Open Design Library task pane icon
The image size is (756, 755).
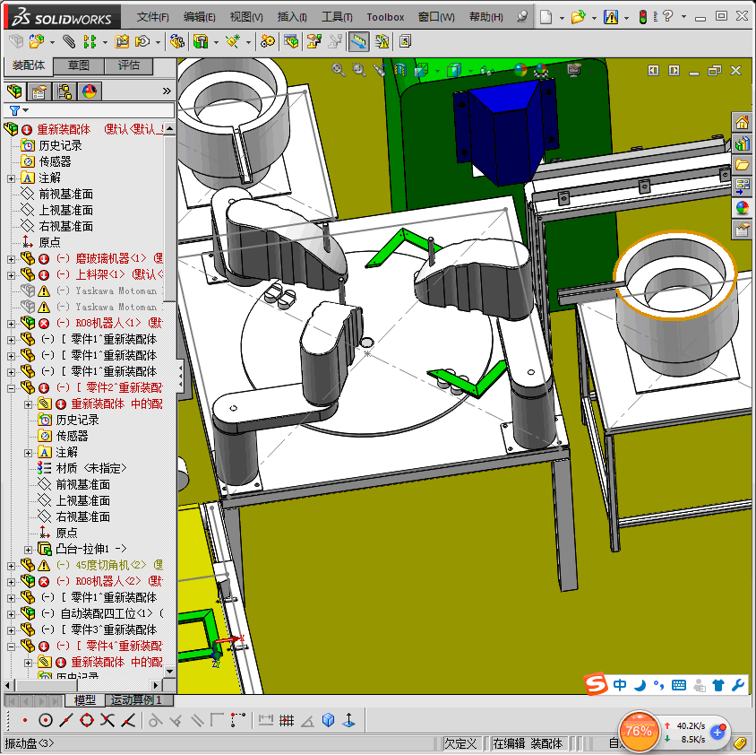tap(742, 143)
